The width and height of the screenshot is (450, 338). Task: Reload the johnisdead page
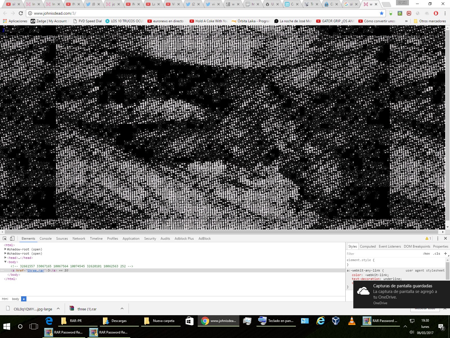[21, 13]
